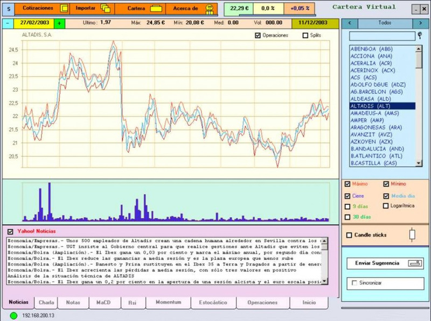The height and width of the screenshot is (321, 431).
Task: Toggle the Cierre line checkbox
Action: pyautogui.click(x=347, y=196)
